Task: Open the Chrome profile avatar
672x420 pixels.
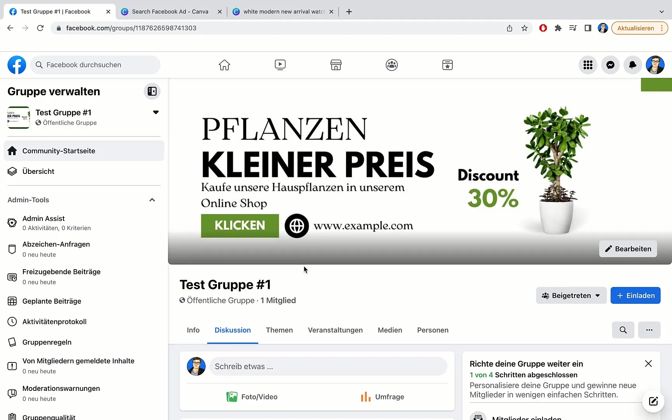Action: pos(603,28)
